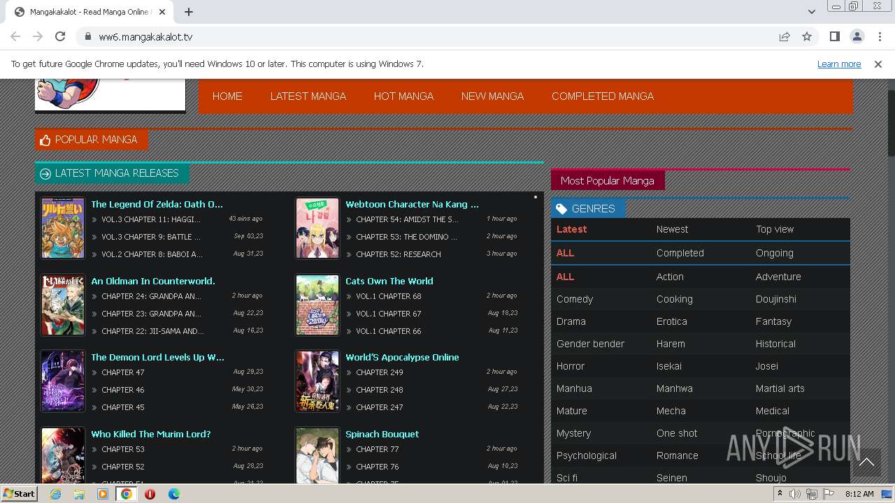Viewport: 895px width, 503px height.
Task: Click the browser Forward arrow
Action: coord(38,36)
